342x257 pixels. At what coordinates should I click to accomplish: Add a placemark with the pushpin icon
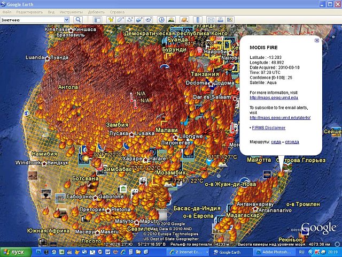(111, 20)
